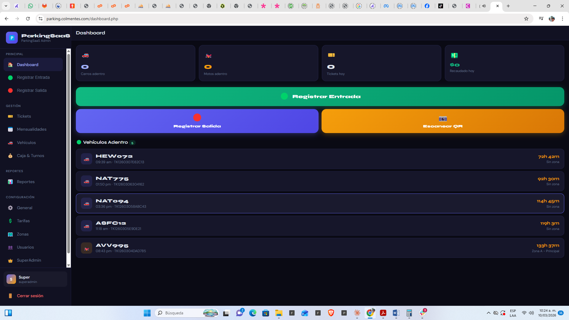Bookmark this page with the star icon
The image size is (569, 320).
(x=526, y=19)
